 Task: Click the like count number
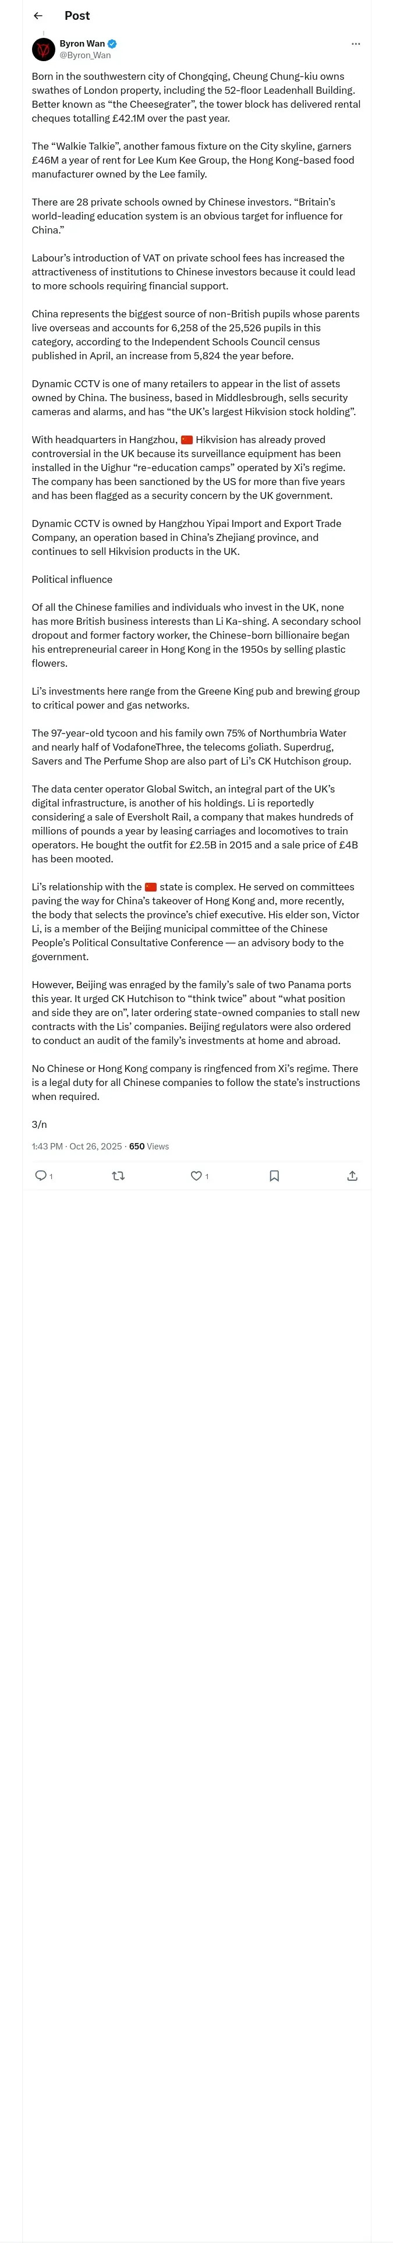click(207, 1176)
